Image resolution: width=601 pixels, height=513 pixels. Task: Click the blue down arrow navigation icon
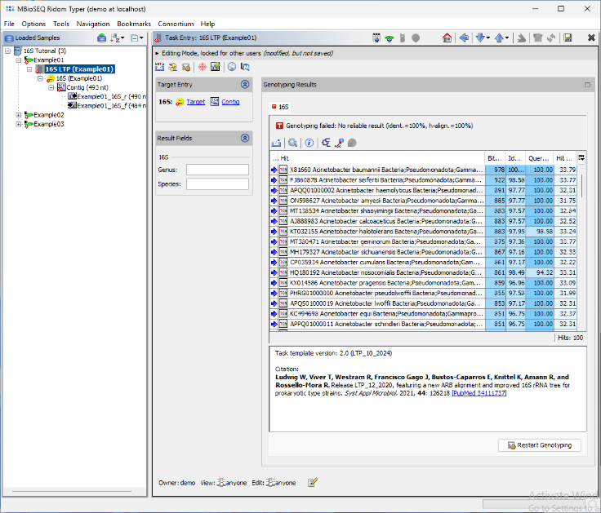[x=480, y=38]
